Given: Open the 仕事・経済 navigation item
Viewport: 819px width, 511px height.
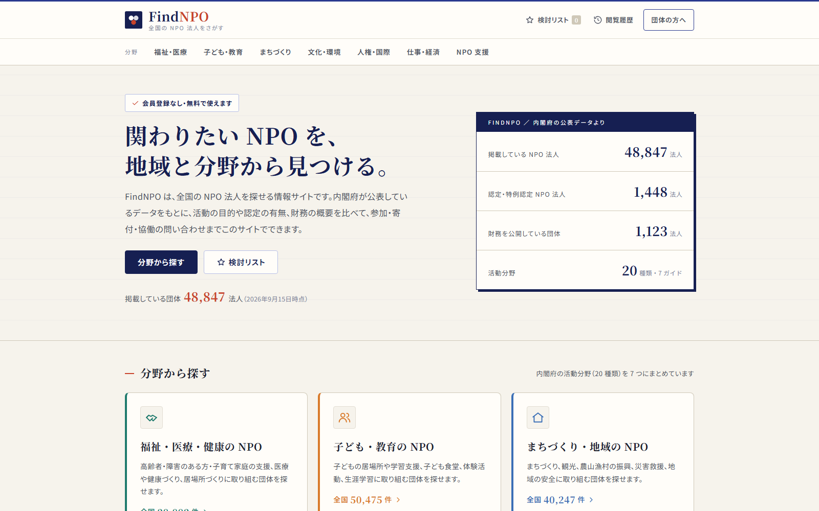Looking at the screenshot, I should pyautogui.click(x=423, y=52).
